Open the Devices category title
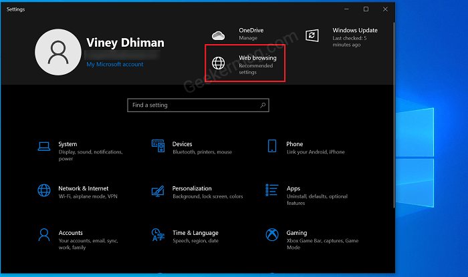 click(x=183, y=144)
